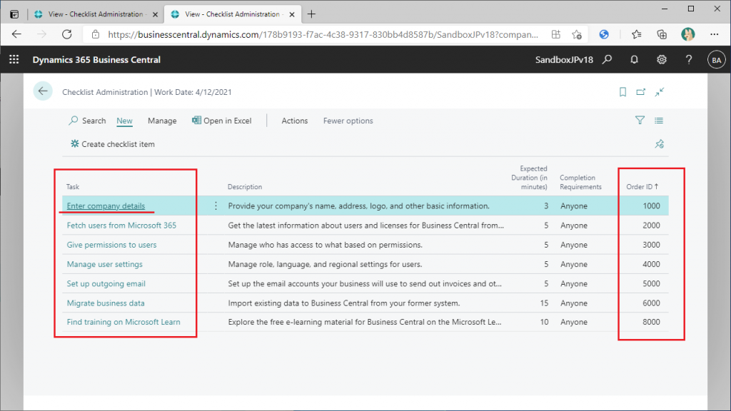Sort by the Order ID column header
This screenshot has width=731, height=411.
pyautogui.click(x=642, y=186)
